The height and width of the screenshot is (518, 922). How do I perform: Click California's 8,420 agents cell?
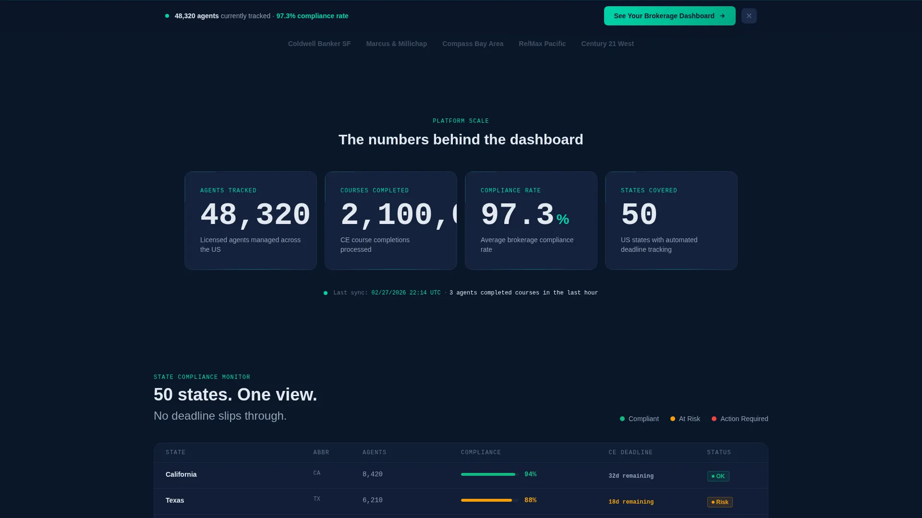click(373, 474)
